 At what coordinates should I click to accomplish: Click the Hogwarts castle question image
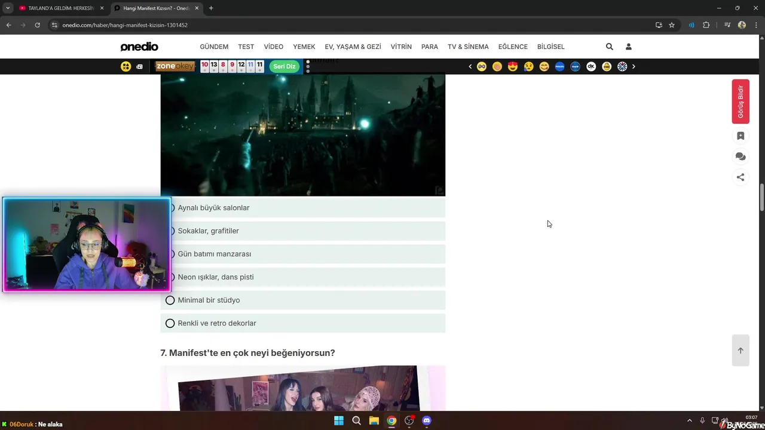[303, 135]
